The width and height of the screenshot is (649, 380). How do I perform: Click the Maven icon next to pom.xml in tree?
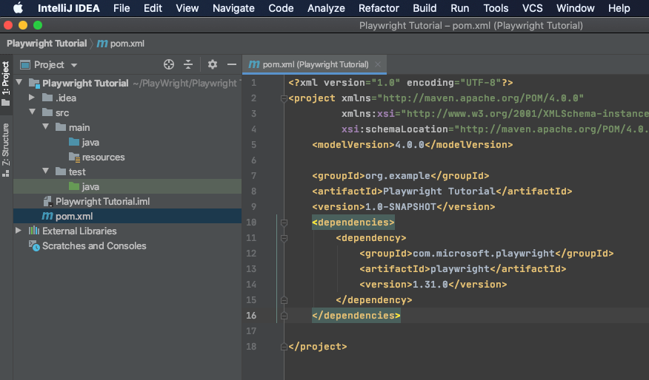47,216
